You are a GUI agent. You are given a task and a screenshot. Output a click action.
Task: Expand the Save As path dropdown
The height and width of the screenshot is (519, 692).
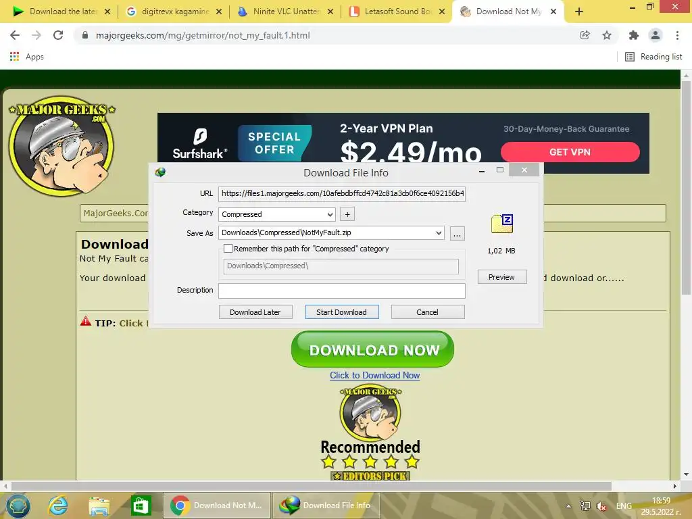438,232
